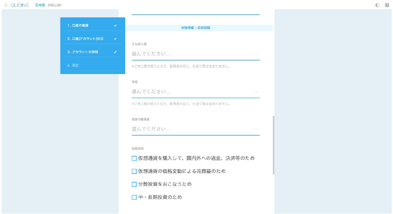The image size is (393, 214).
Task: Open the 年収 dropdown
Action: pyautogui.click(x=195, y=92)
